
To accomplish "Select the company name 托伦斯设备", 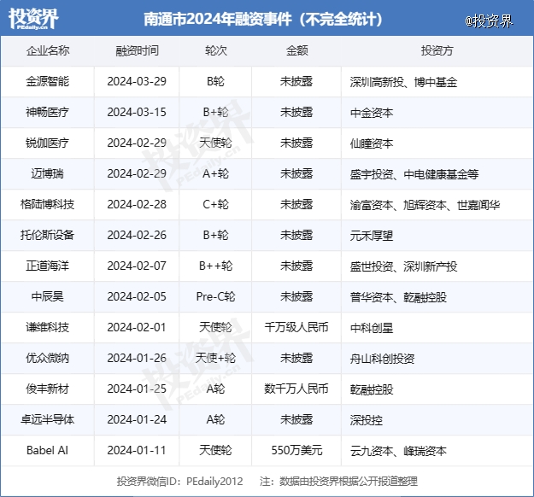I will [x=48, y=235].
